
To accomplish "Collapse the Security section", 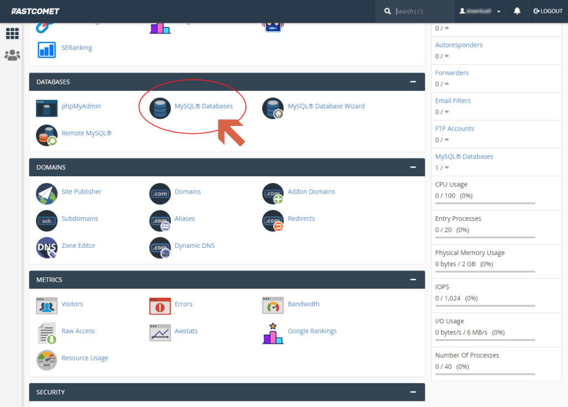I will click(x=413, y=392).
